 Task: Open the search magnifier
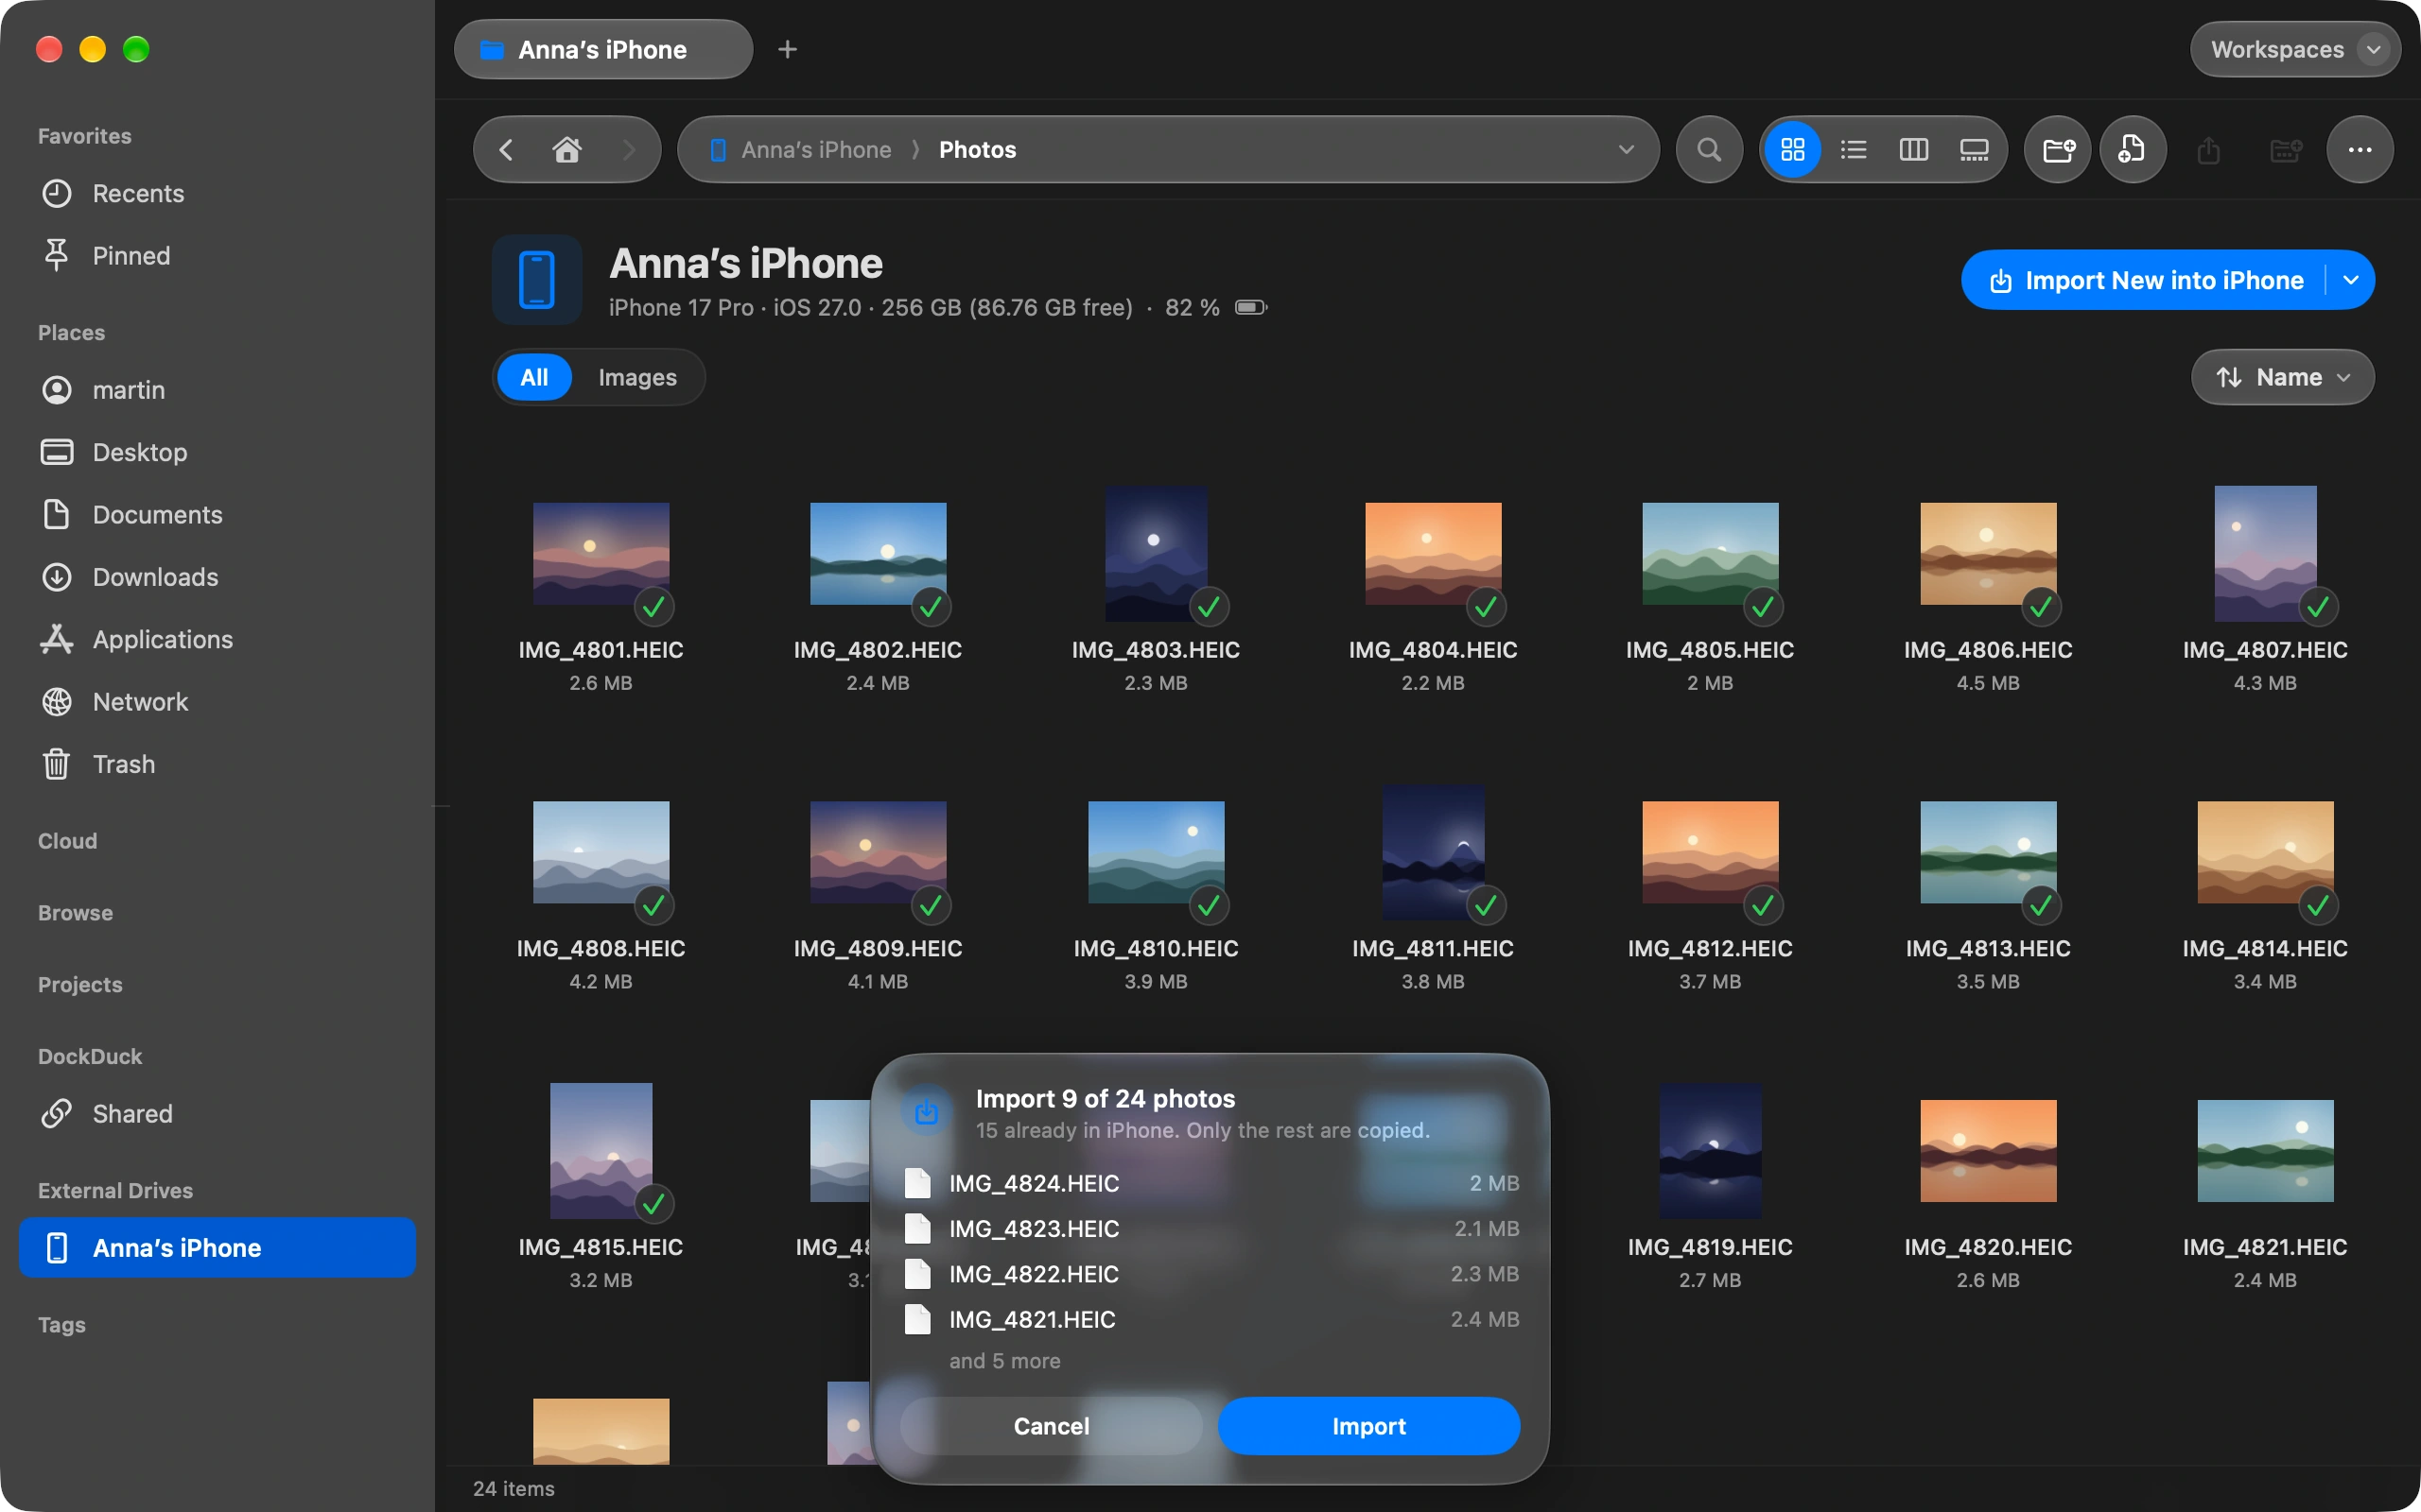[1709, 150]
